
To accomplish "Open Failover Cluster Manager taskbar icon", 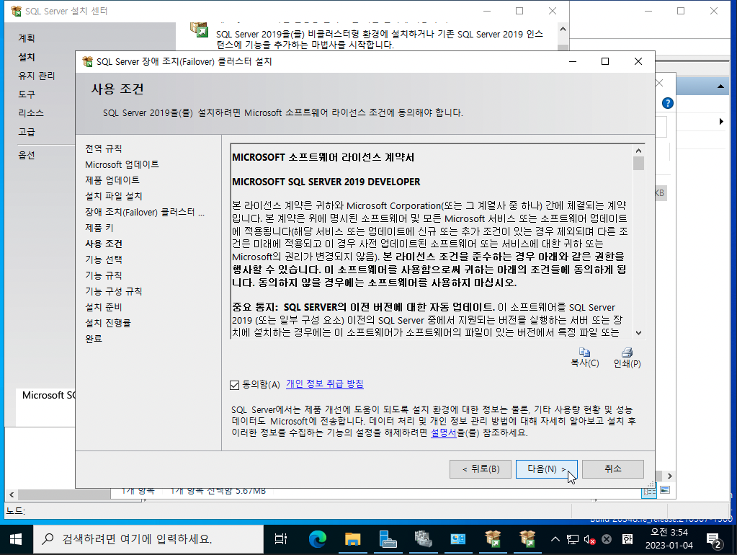I will tap(423, 539).
